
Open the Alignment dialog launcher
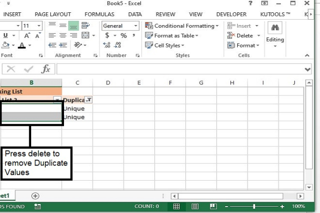click(95, 56)
